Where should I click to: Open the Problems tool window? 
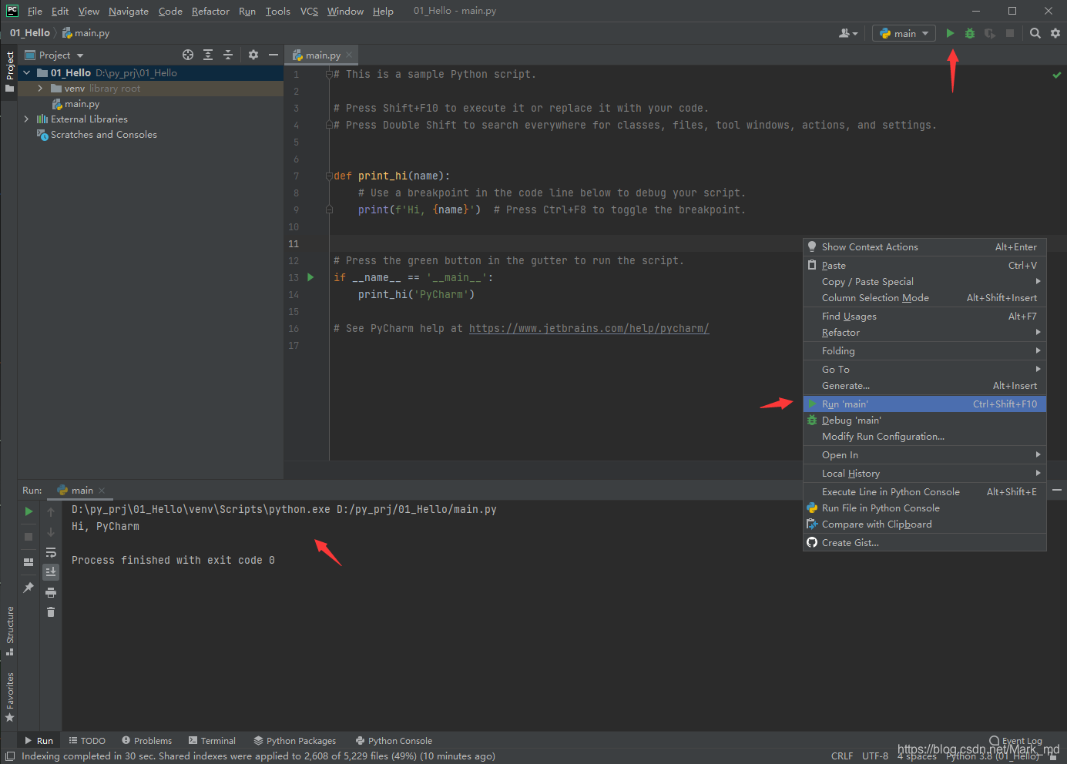146,741
